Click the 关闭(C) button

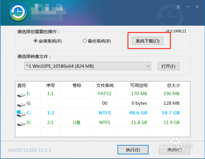click(x=175, y=150)
